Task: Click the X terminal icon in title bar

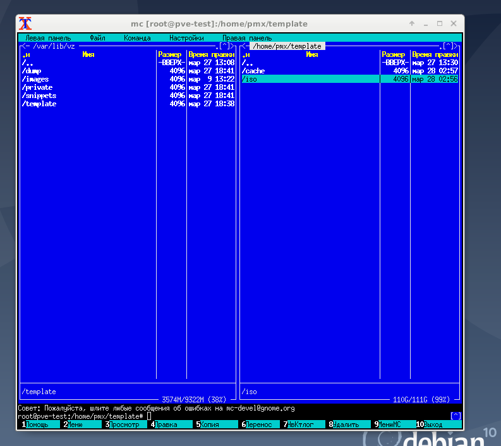Action: click(x=25, y=23)
